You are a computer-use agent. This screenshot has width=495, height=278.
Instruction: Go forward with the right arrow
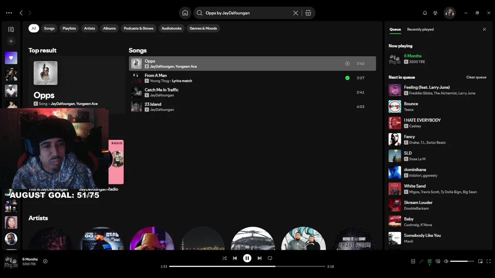tap(30, 13)
